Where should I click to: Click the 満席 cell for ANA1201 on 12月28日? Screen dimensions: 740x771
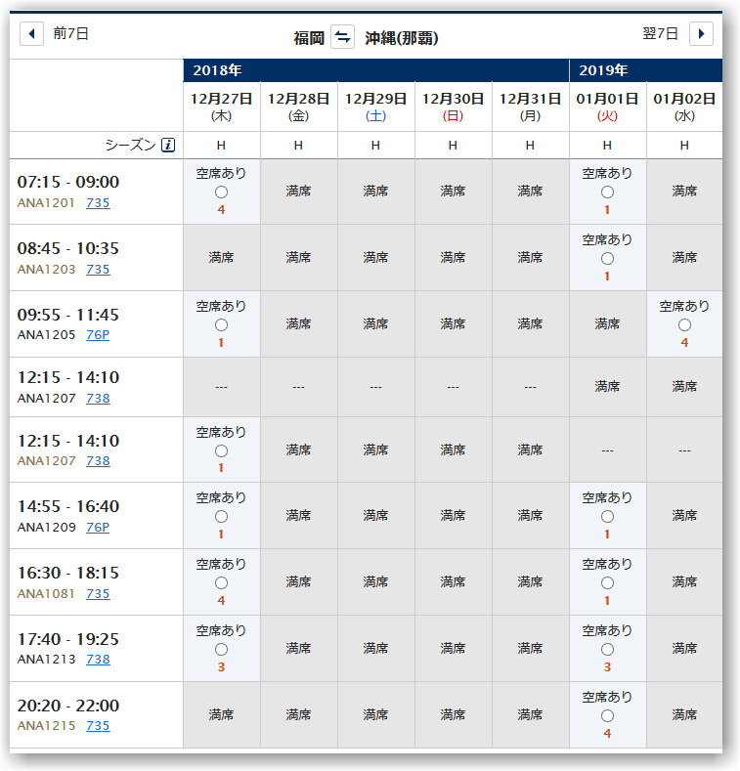click(x=299, y=191)
